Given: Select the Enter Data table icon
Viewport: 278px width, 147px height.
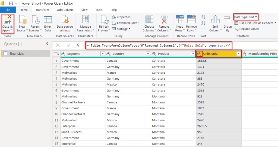Looking at the screenshot, I should (x=48, y=19).
